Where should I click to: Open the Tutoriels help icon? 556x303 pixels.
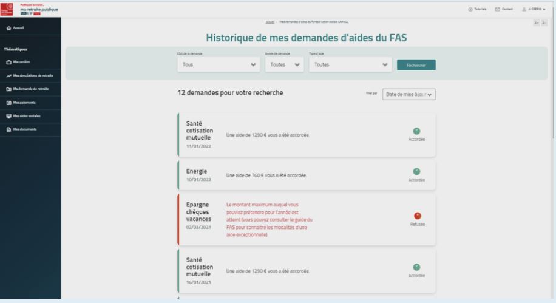472,9
